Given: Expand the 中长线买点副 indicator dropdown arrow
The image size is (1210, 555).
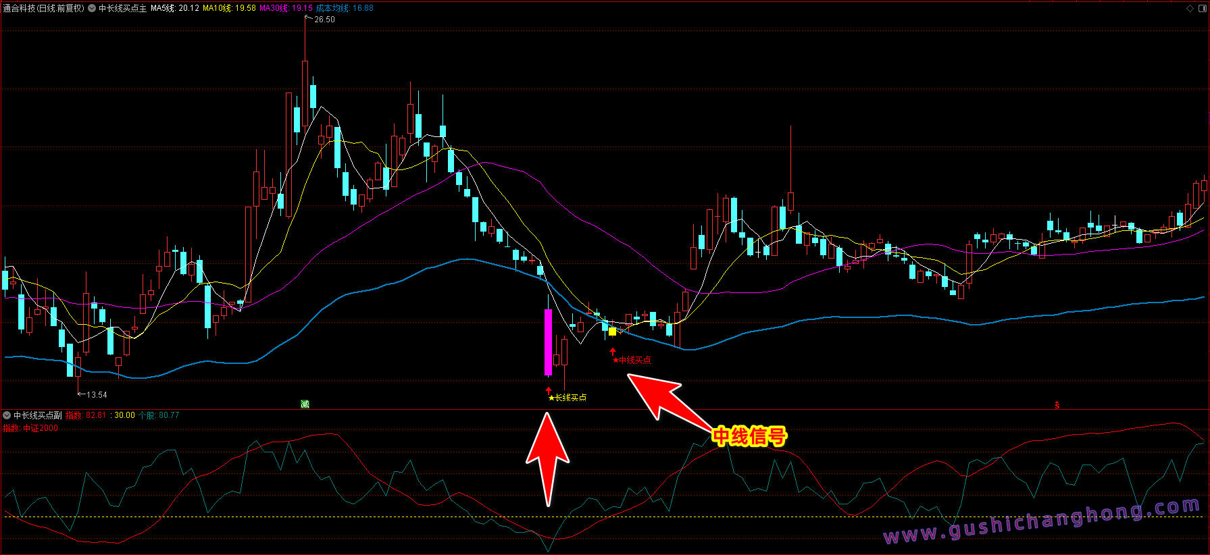Looking at the screenshot, I should [x=7, y=415].
